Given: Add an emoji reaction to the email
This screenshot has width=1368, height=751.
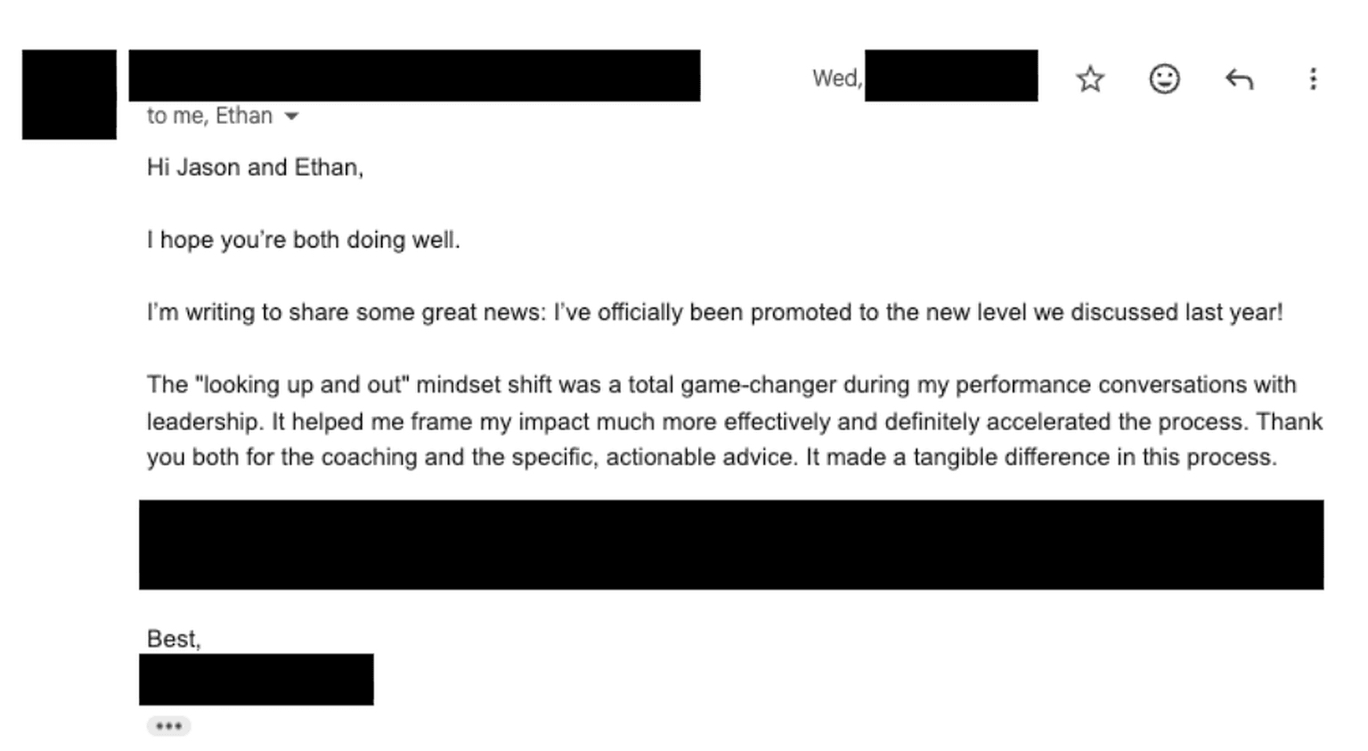Looking at the screenshot, I should 1164,79.
